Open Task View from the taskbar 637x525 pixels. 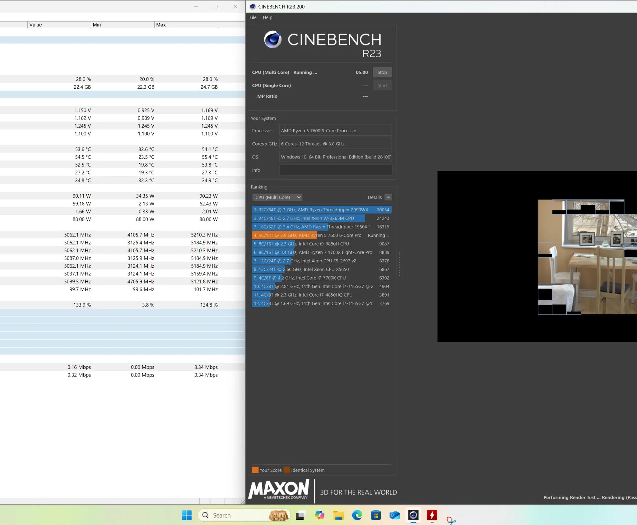point(300,516)
